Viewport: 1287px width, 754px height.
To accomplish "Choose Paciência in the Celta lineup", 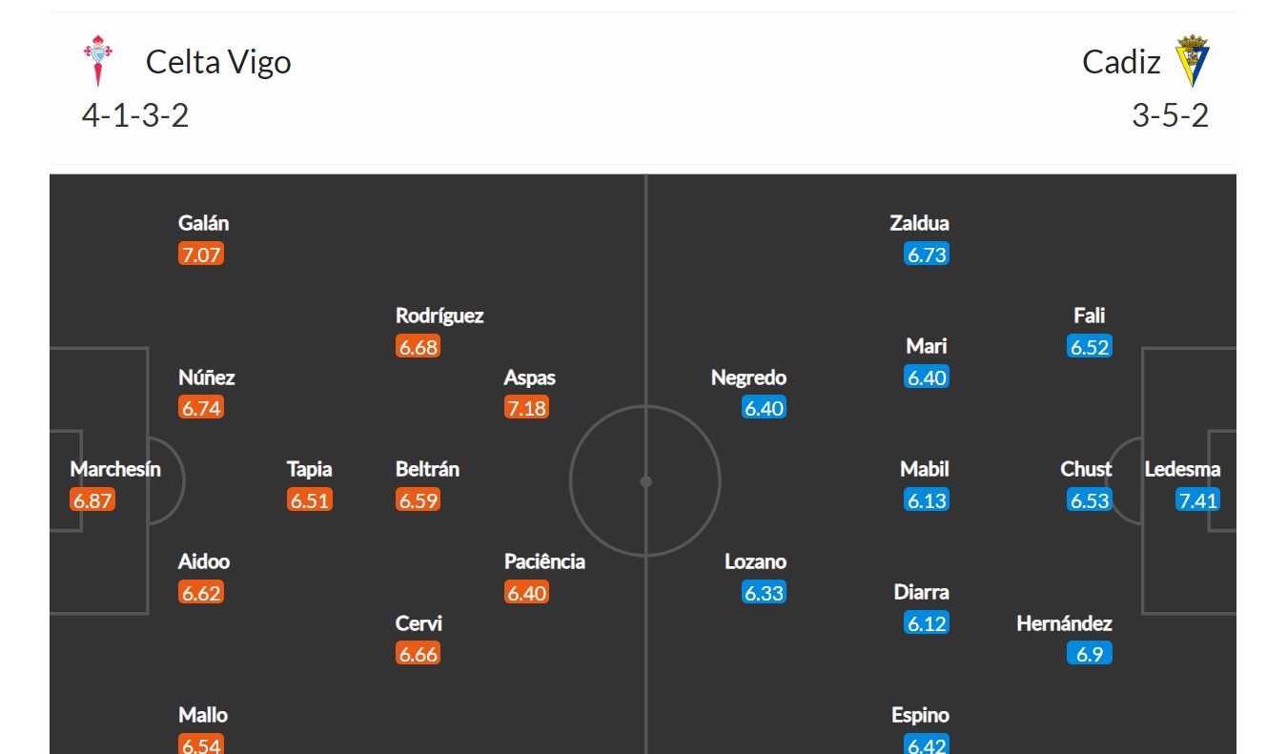I will (544, 561).
